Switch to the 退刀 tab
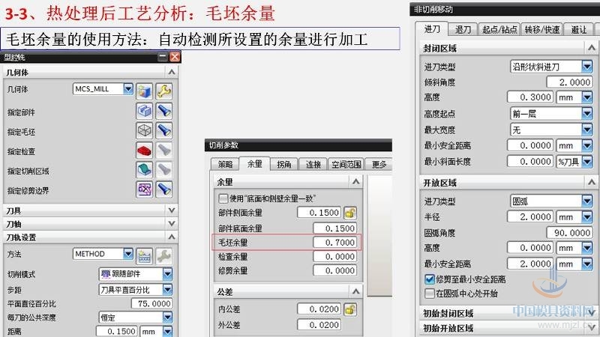This screenshot has width=600, height=337. click(x=463, y=29)
